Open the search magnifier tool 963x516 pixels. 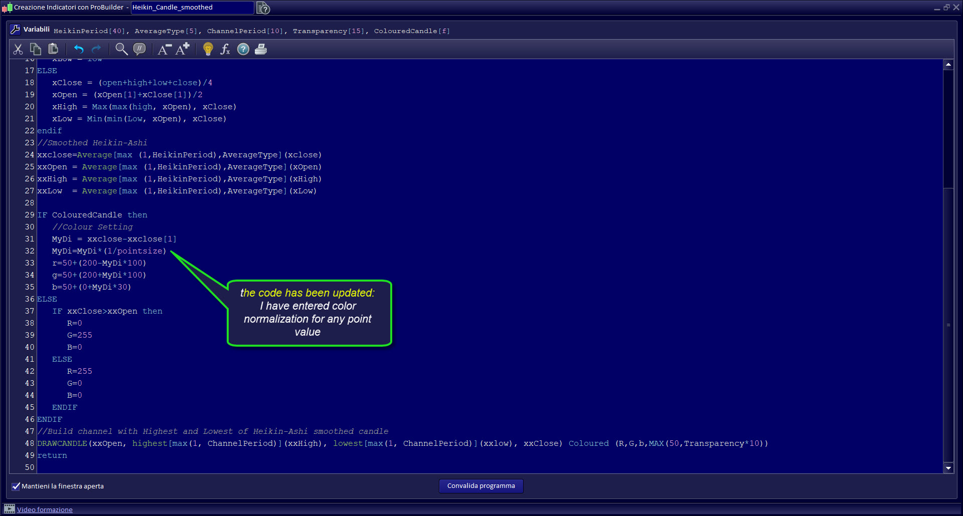coord(121,49)
